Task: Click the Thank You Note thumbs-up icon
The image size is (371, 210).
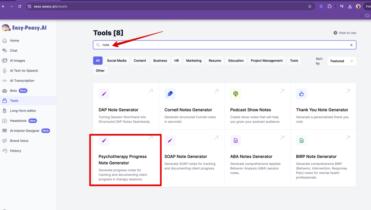Action: [x=301, y=94]
